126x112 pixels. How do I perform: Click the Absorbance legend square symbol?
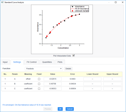click(73, 7)
